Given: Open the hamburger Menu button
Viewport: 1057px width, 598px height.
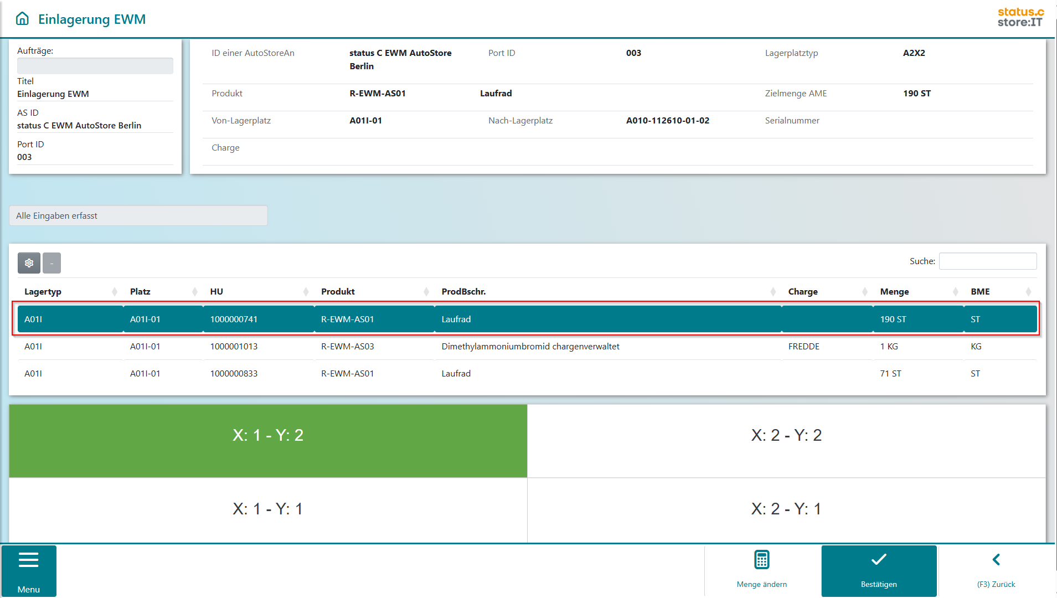Looking at the screenshot, I should click(29, 571).
